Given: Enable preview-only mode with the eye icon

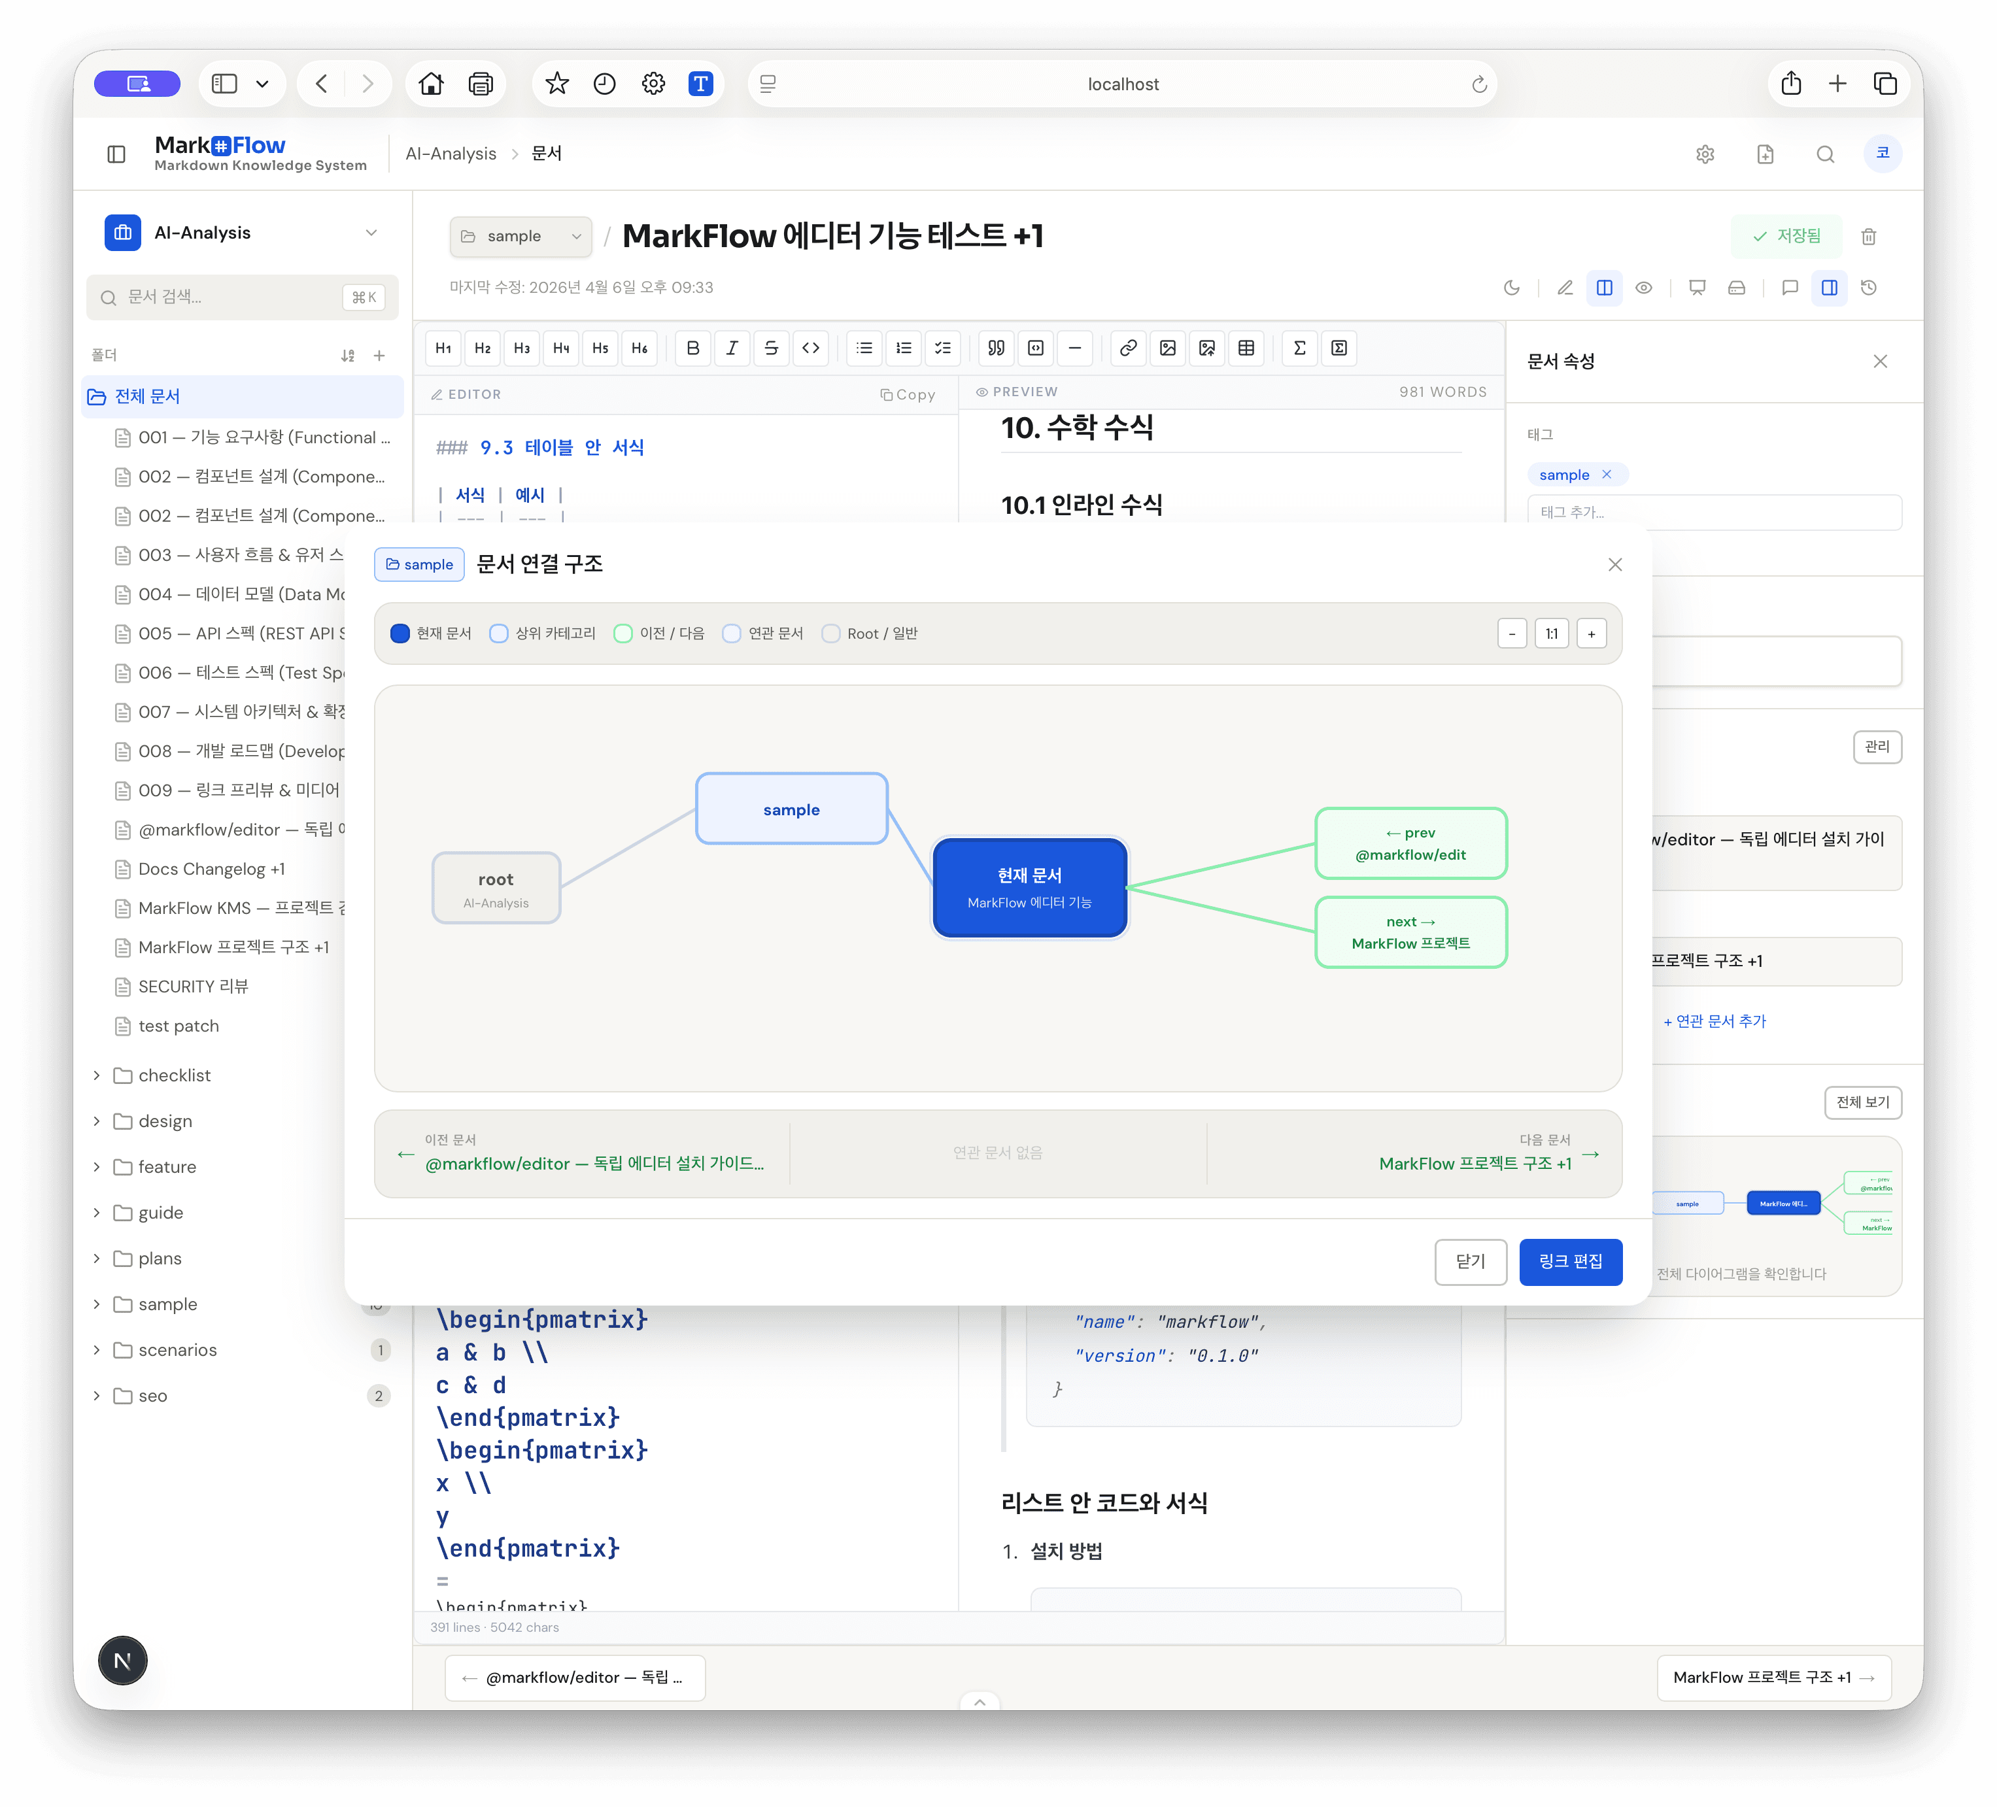Looking at the screenshot, I should pyautogui.click(x=1643, y=288).
